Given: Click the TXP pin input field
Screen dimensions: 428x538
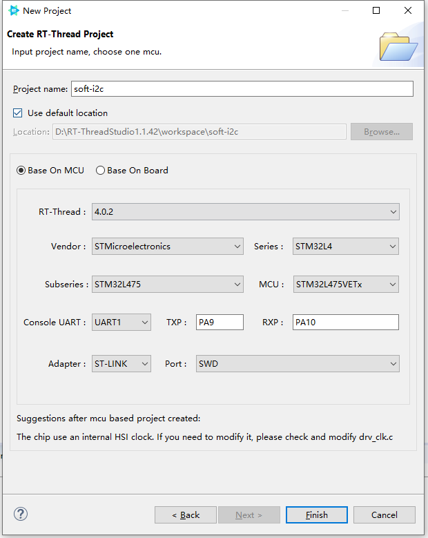Looking at the screenshot, I should [x=220, y=323].
